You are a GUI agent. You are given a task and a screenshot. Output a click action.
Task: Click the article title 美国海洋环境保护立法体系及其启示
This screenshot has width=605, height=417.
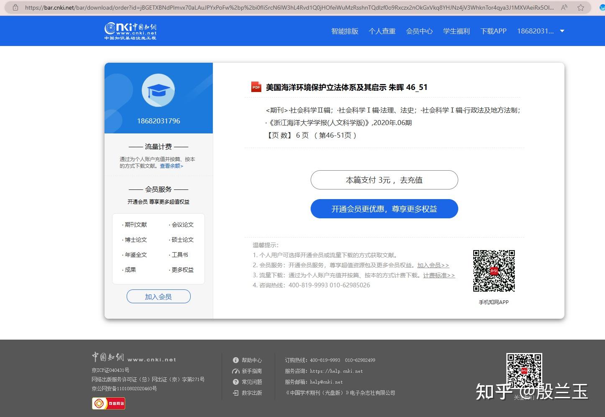tap(327, 87)
